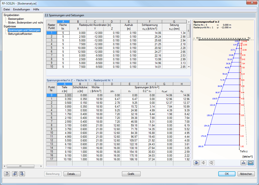Viewport: 259px width, 185px height.
Task: Click the Eingabedaten tree heading
Action: click(x=11, y=15)
